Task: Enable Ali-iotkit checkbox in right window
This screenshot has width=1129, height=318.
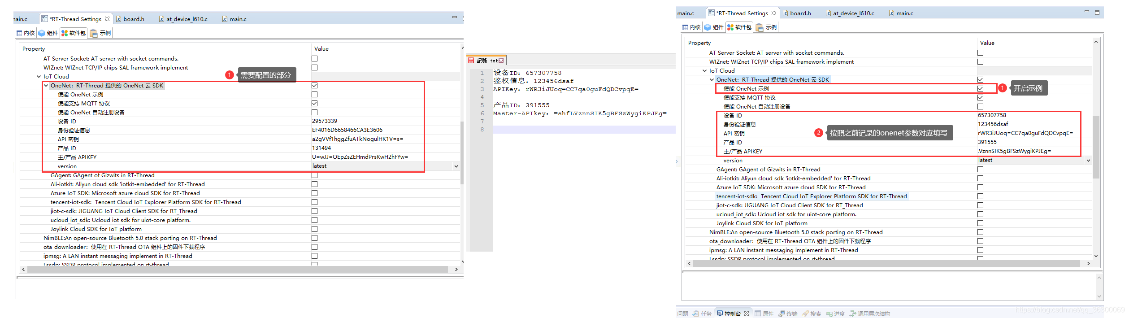Action: (x=981, y=179)
